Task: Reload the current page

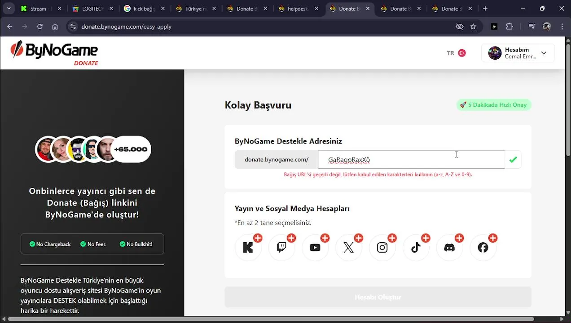Action: 40,26
